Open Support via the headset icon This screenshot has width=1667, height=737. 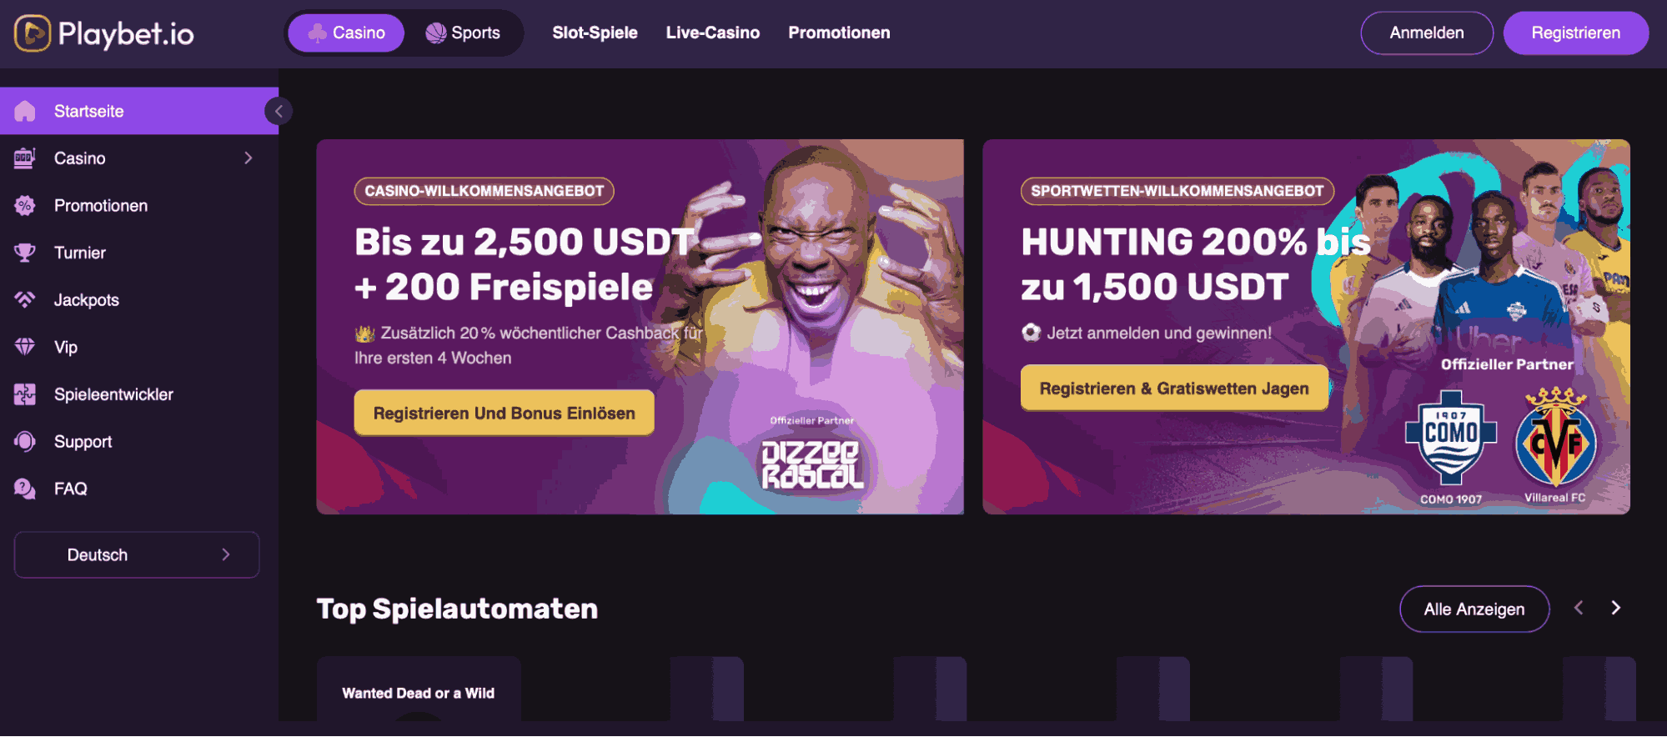pos(25,441)
